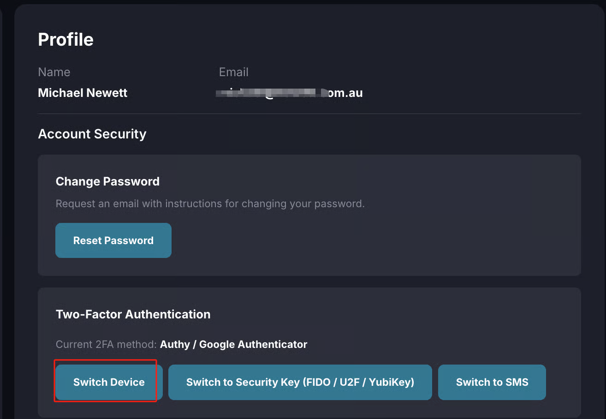Click the blurred email address value
This screenshot has height=419, width=606.
[x=291, y=93]
